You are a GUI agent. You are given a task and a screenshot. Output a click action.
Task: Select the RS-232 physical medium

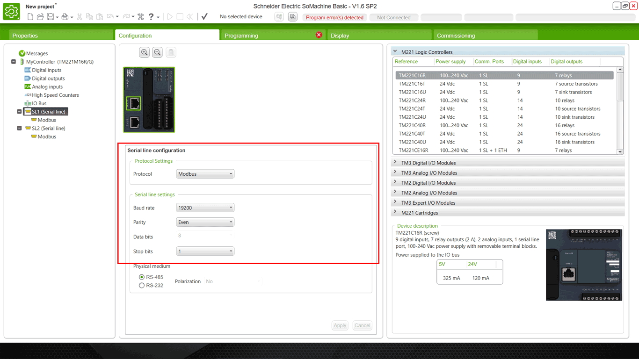coord(142,286)
